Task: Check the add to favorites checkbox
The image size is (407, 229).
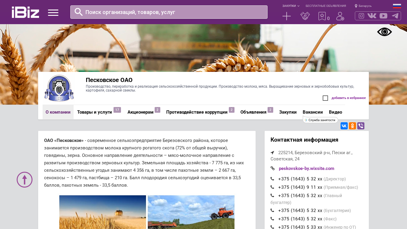Action: (325, 98)
